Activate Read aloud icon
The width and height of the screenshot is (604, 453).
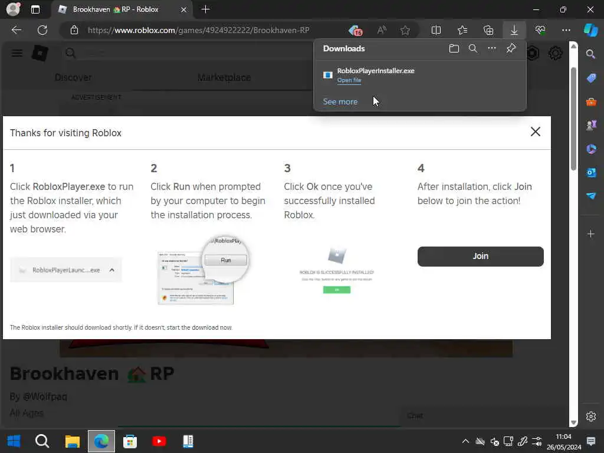click(x=382, y=30)
